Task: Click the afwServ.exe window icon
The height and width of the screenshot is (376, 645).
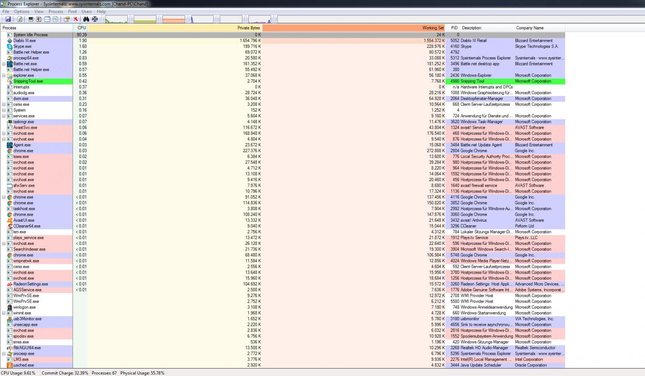Action: pos(10,185)
